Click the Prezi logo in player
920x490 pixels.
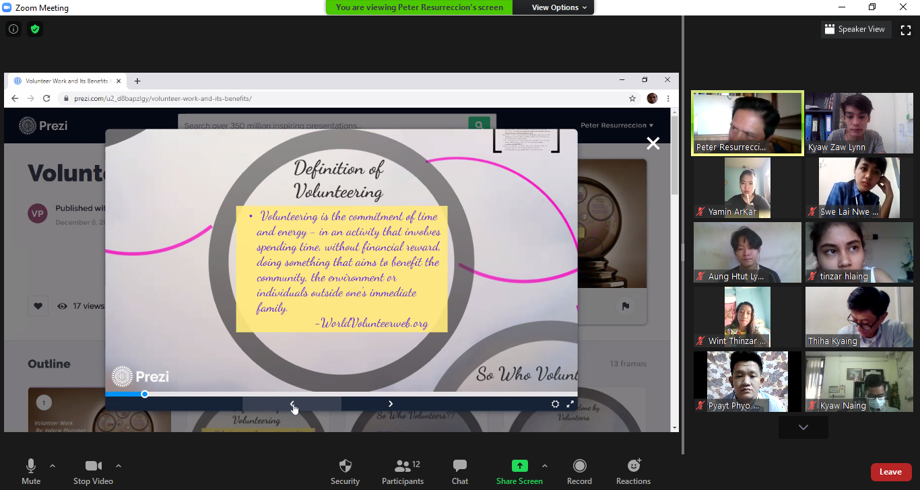(x=140, y=376)
